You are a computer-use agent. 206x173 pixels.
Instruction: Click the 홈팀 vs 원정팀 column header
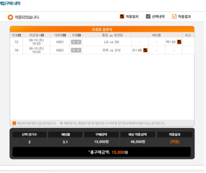(x=112, y=35)
